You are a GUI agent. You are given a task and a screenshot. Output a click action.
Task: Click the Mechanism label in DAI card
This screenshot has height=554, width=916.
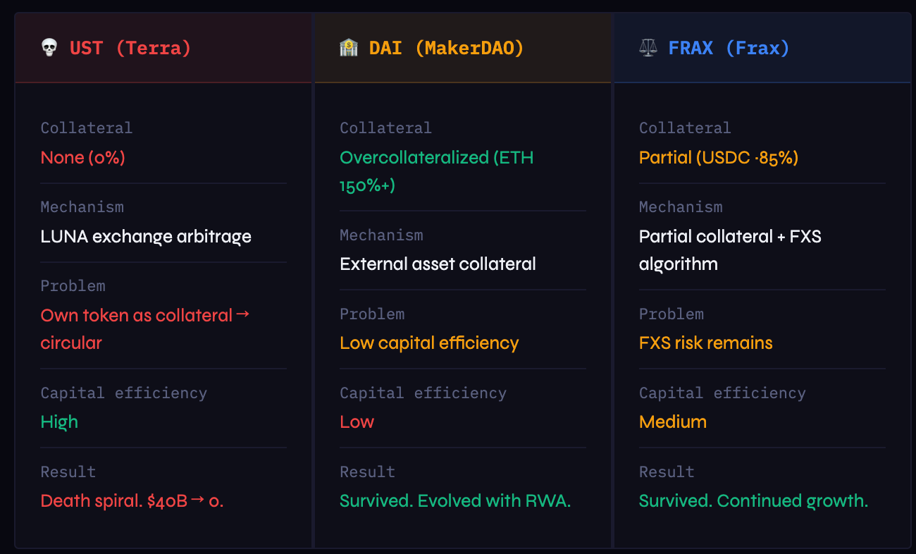(x=382, y=235)
